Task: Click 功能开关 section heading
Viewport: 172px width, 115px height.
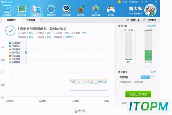Action: pyautogui.click(x=123, y=72)
